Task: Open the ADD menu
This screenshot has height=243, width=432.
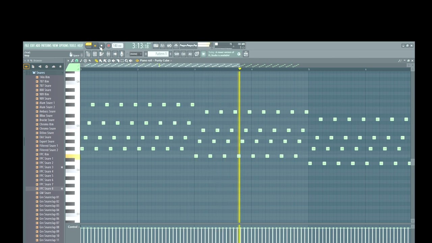Action: coord(38,46)
